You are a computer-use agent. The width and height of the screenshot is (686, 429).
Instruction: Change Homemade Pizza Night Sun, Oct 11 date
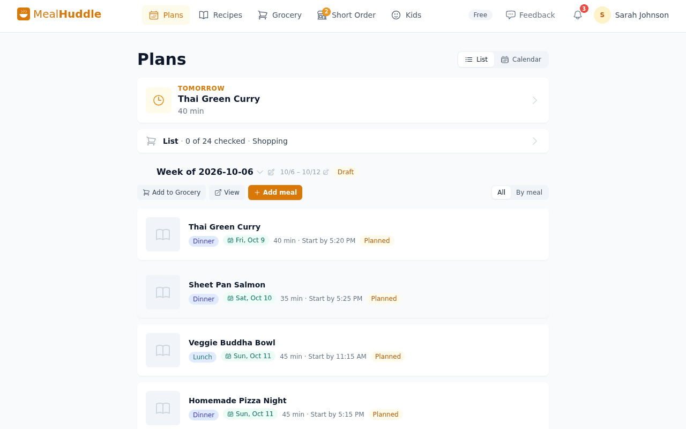click(x=250, y=414)
